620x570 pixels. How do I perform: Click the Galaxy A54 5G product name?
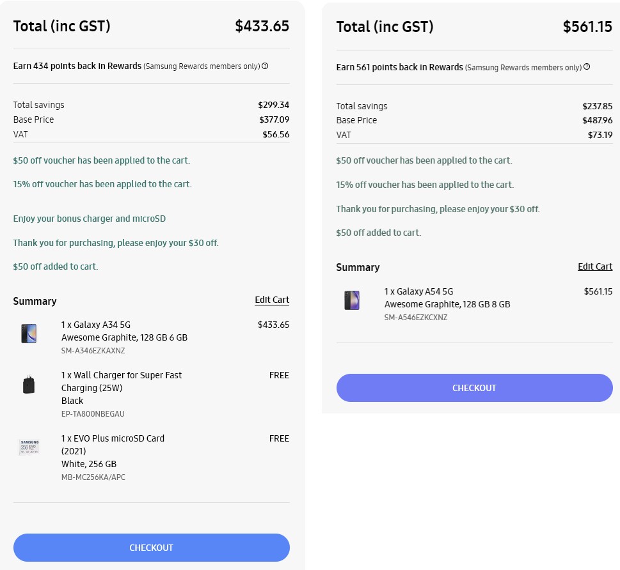click(418, 291)
